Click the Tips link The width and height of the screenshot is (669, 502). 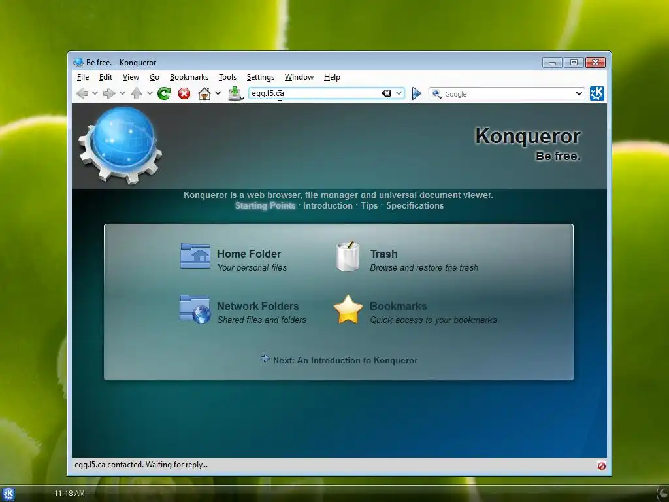(369, 206)
